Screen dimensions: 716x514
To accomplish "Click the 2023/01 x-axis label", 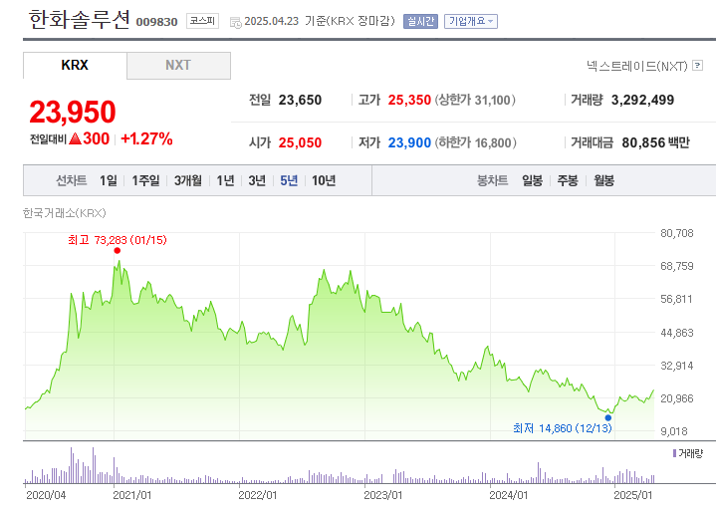I will pyautogui.click(x=382, y=495).
